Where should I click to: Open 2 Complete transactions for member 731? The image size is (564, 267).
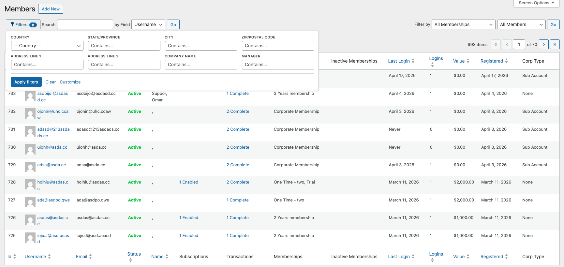coord(238,129)
